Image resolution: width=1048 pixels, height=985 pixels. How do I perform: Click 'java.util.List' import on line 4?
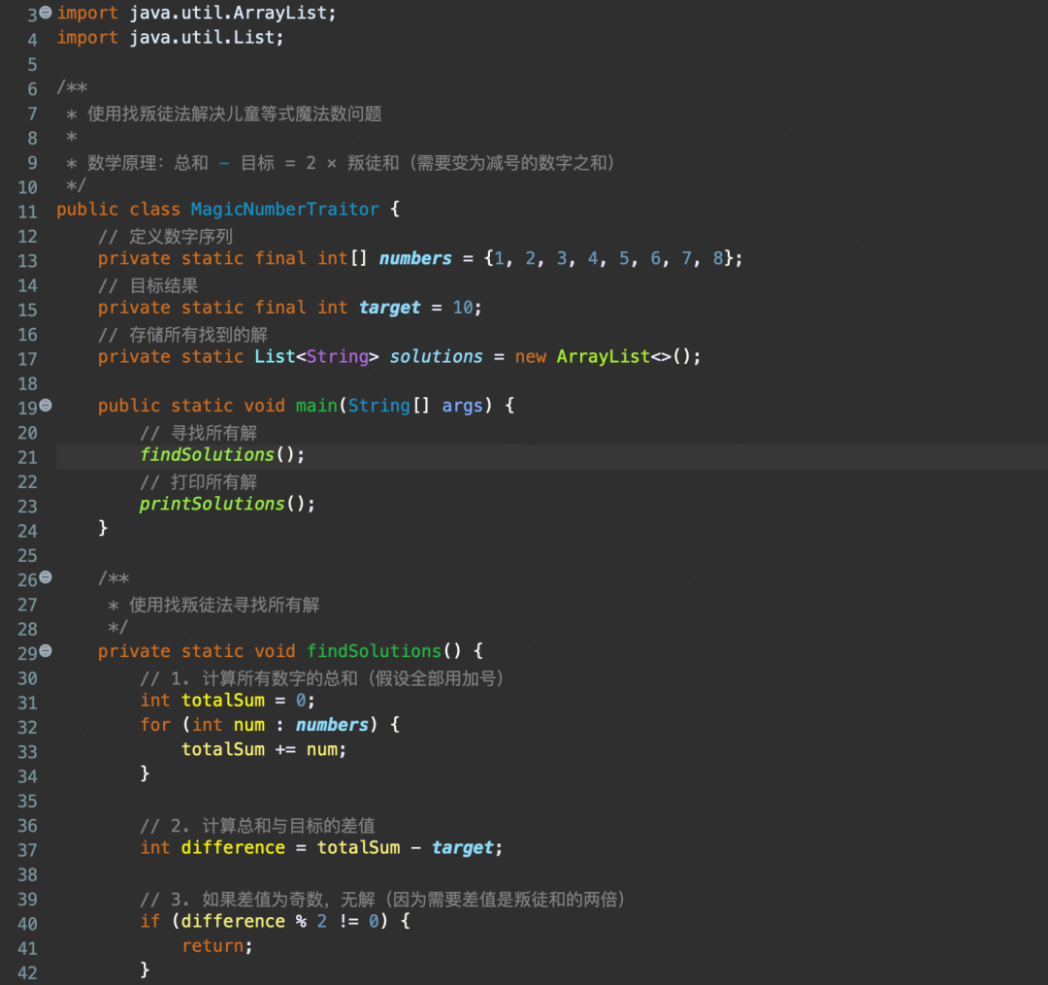coord(202,38)
